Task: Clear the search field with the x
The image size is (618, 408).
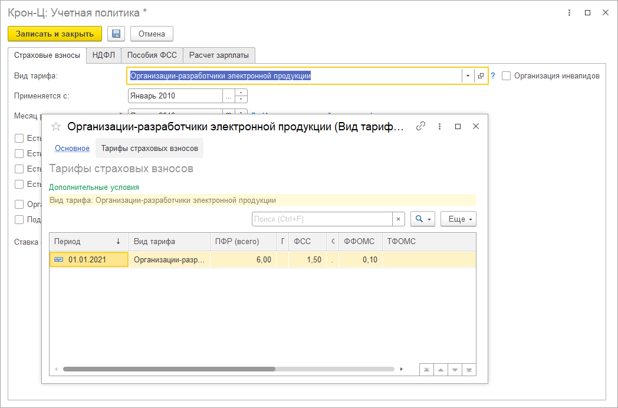Action: pos(399,219)
